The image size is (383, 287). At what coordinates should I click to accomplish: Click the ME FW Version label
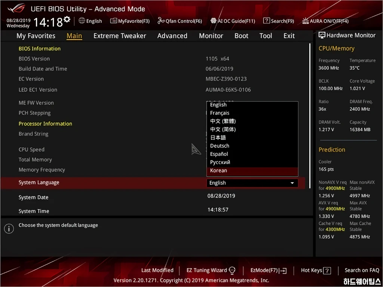36,103
